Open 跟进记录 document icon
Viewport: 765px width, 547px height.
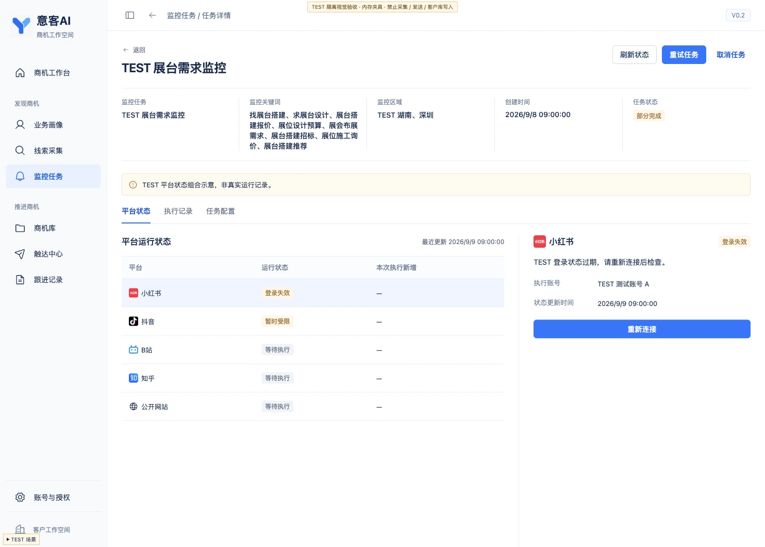[x=20, y=280]
